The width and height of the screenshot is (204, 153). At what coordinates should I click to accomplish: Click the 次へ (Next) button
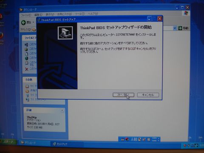(x=123, y=95)
